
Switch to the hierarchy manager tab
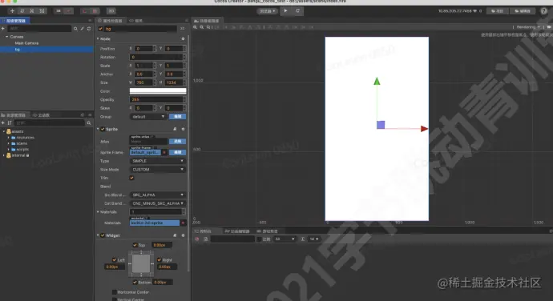tap(14, 21)
